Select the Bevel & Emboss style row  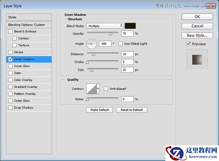pyautogui.click(x=29, y=31)
